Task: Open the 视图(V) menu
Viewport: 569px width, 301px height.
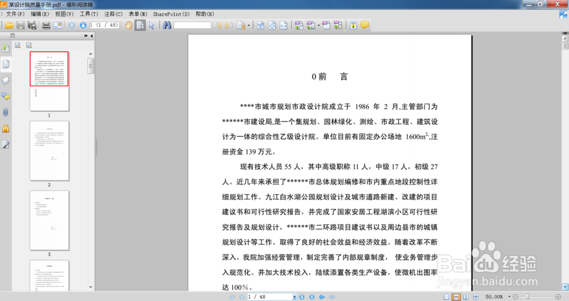Action: (x=64, y=14)
